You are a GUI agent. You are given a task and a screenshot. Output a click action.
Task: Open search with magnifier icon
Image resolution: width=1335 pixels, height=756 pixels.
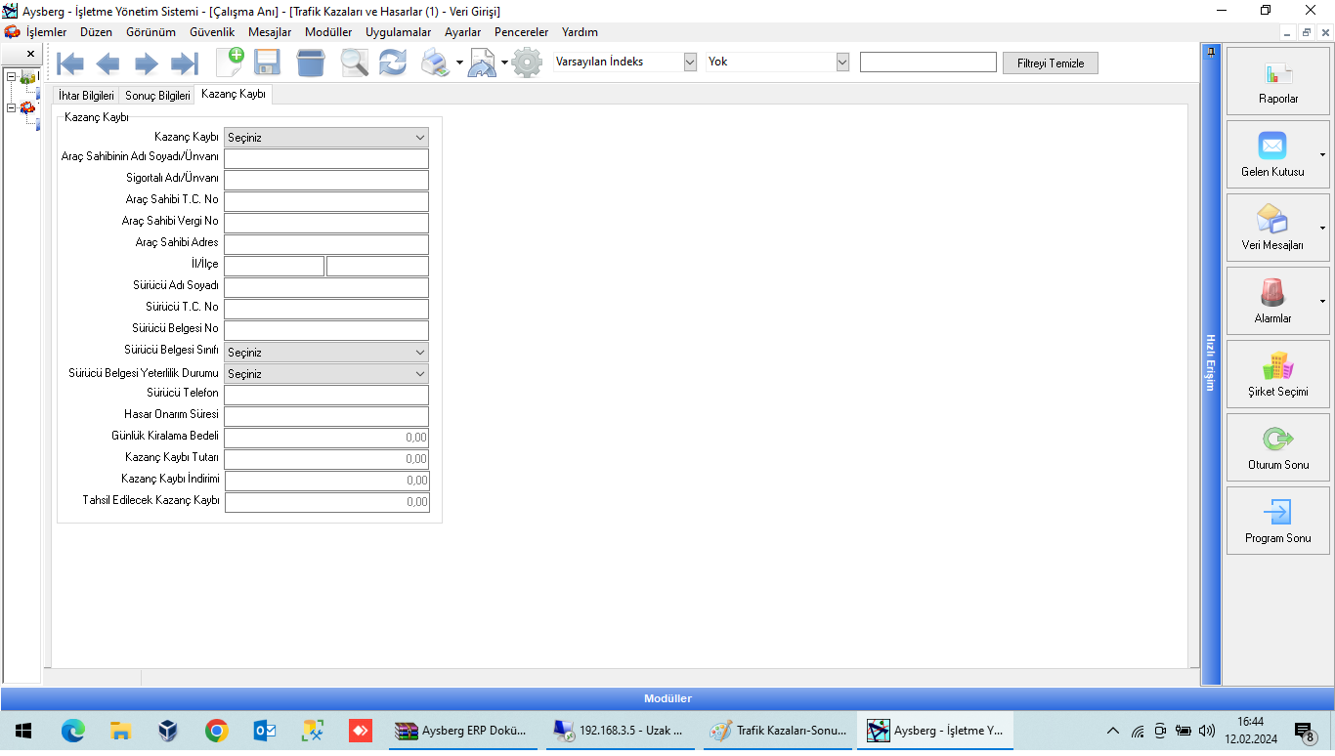pos(354,63)
